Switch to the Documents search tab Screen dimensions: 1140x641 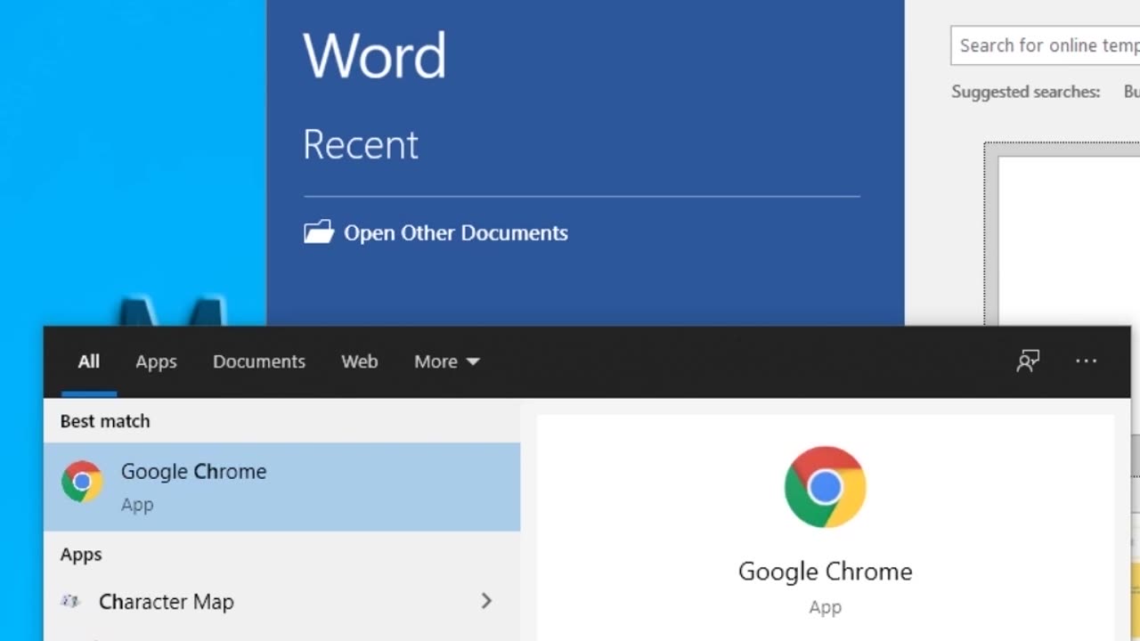click(259, 361)
